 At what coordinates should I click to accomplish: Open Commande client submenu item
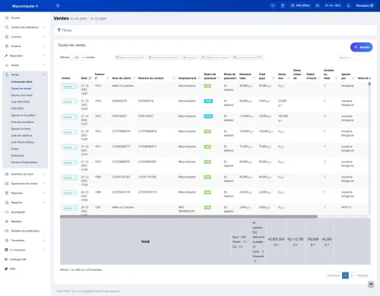[21, 82]
